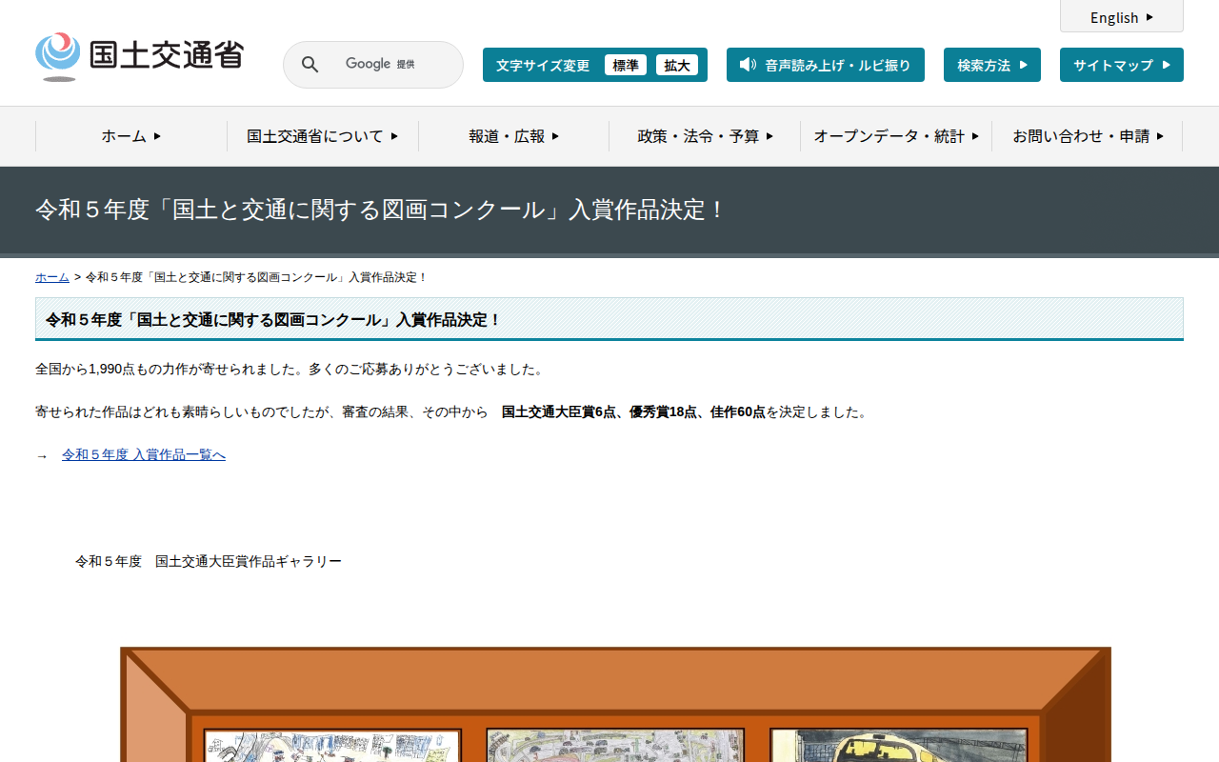Expand the 報道・広報 menu

coord(513,136)
